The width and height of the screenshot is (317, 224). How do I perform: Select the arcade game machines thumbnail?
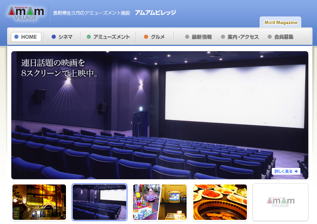point(160,202)
